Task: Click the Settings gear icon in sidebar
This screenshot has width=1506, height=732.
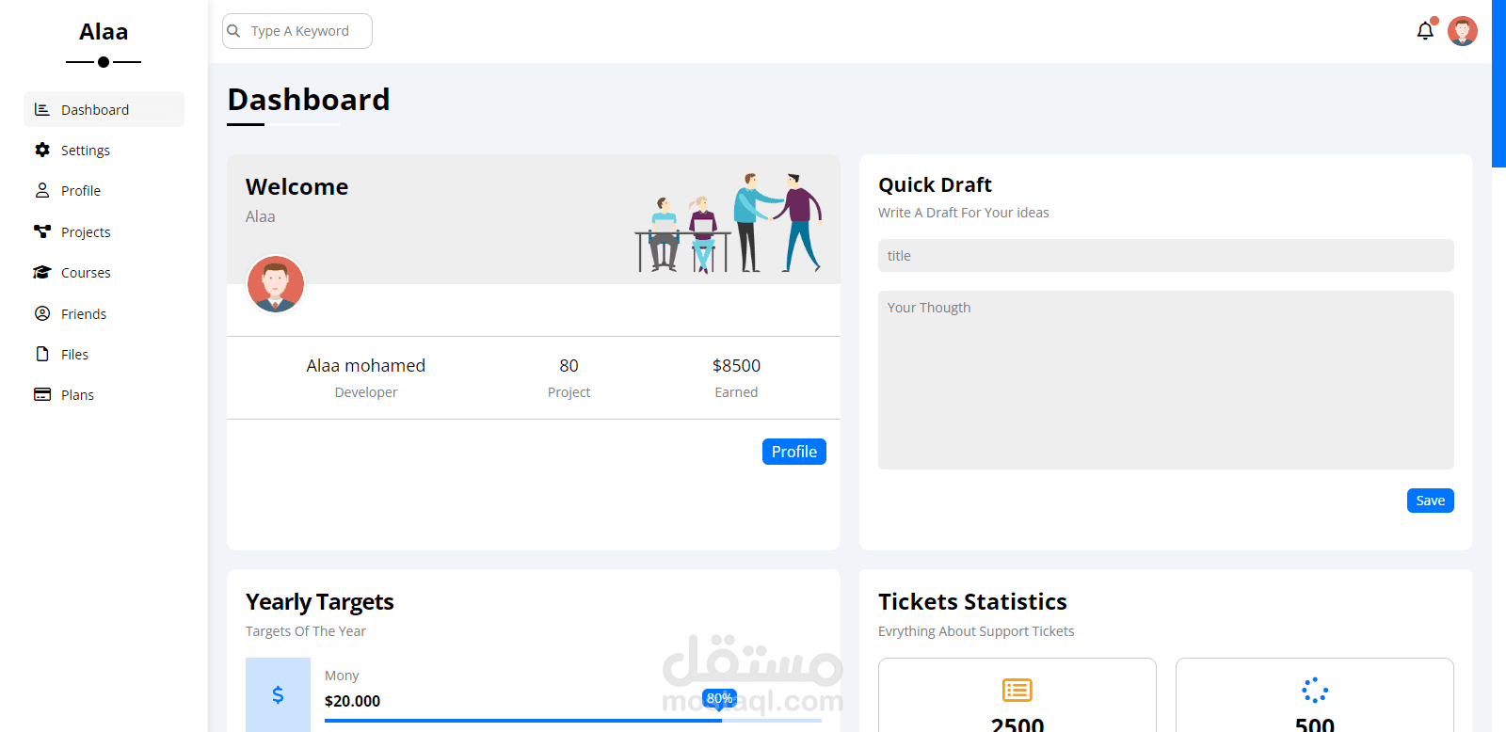Action: 42,150
